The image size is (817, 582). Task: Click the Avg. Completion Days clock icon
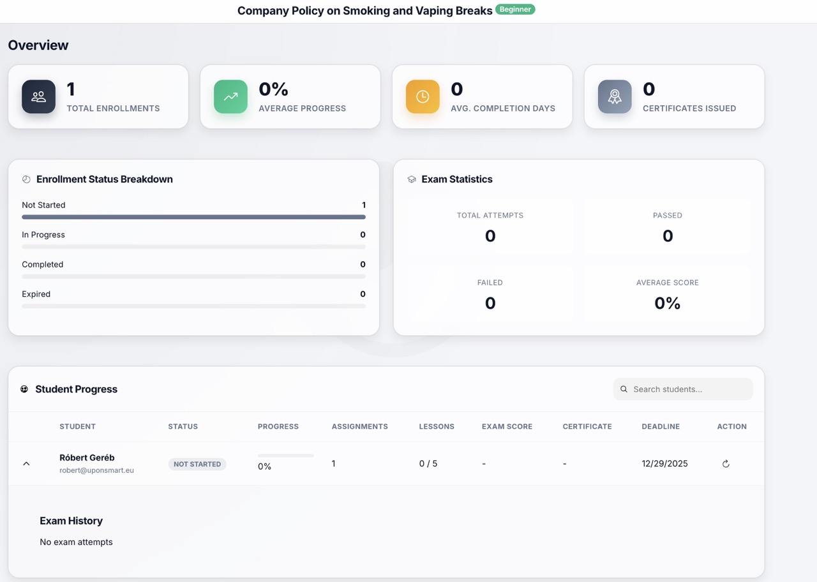[422, 97]
